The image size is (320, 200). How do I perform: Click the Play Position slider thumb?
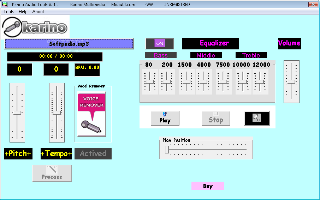point(167,150)
